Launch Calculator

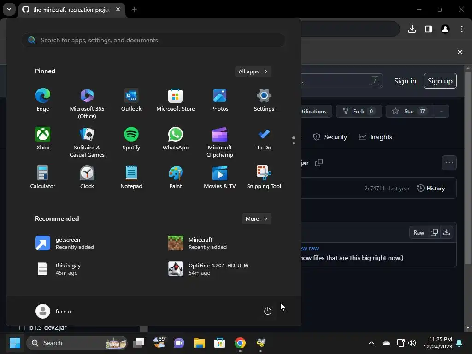coord(43,177)
